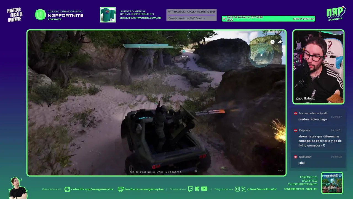Click the NGPFORTNITE creator code text
This screenshot has height=199, width=353.
click(x=66, y=15)
